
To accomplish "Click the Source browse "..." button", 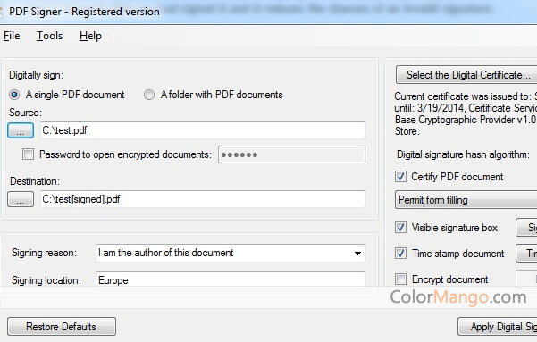I will [21, 130].
